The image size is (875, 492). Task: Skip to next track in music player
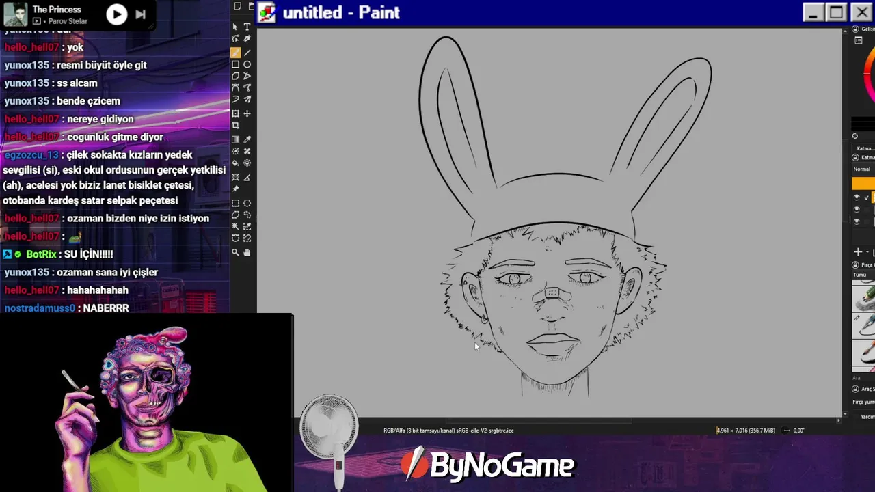140,14
